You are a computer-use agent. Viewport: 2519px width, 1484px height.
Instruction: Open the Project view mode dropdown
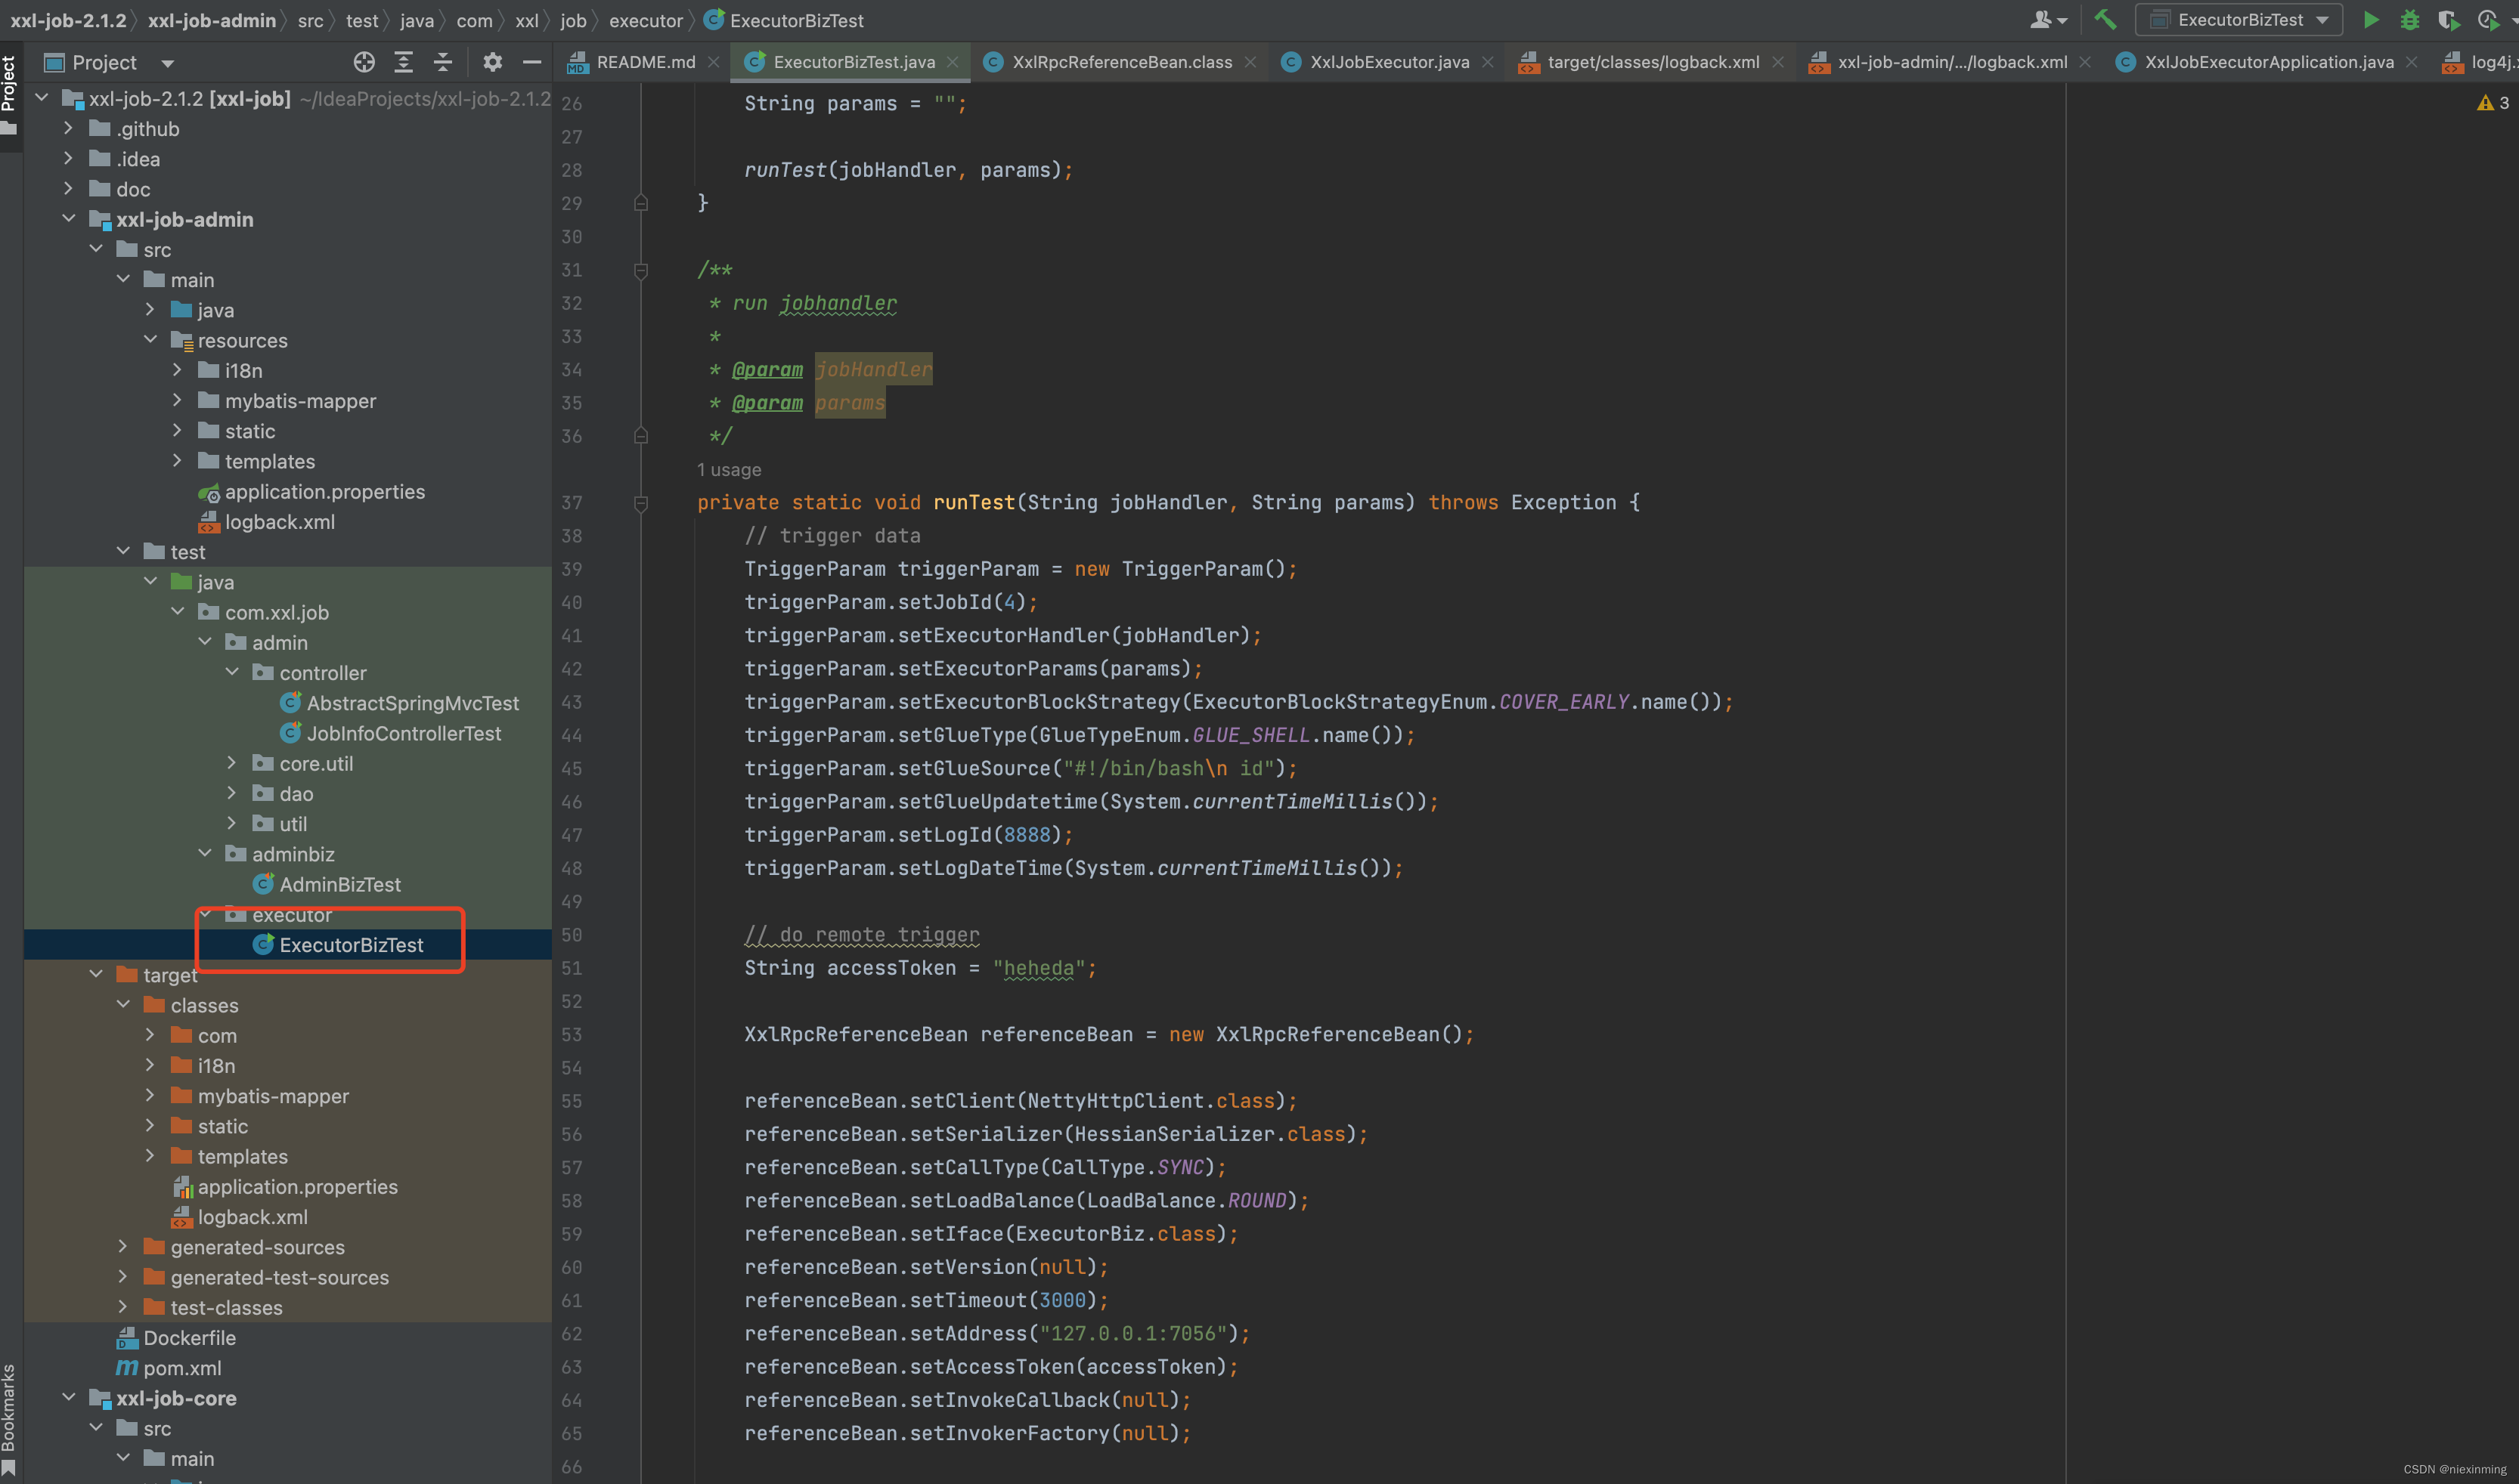(x=167, y=63)
